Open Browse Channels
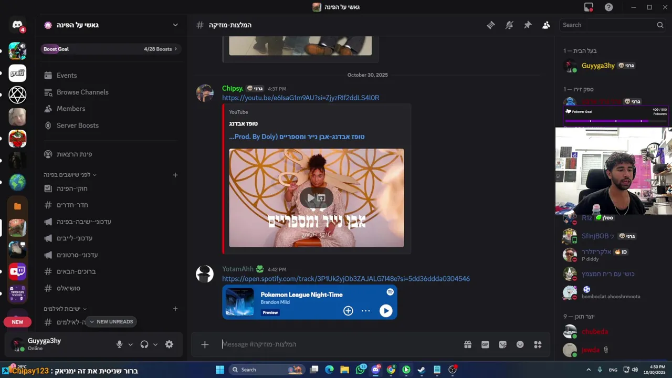Viewport: 672px width, 378px height. click(x=111, y=92)
